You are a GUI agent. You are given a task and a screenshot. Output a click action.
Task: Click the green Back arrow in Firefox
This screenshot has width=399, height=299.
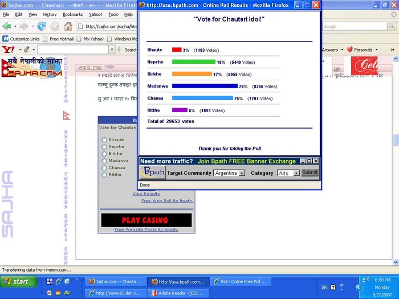coord(7,26)
